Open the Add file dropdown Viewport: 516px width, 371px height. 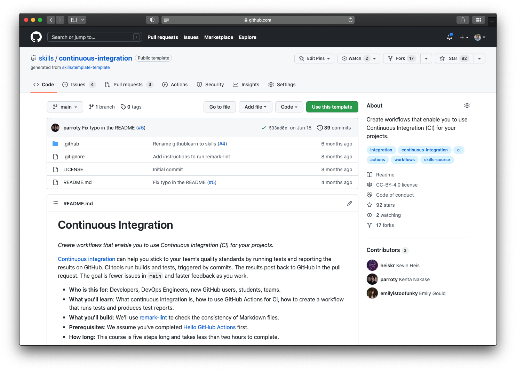[x=255, y=107]
